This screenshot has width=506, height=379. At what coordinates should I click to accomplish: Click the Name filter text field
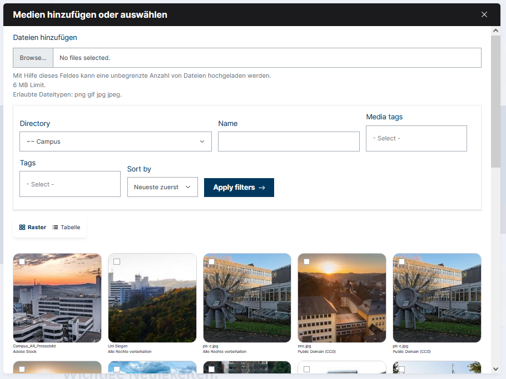coord(289,142)
